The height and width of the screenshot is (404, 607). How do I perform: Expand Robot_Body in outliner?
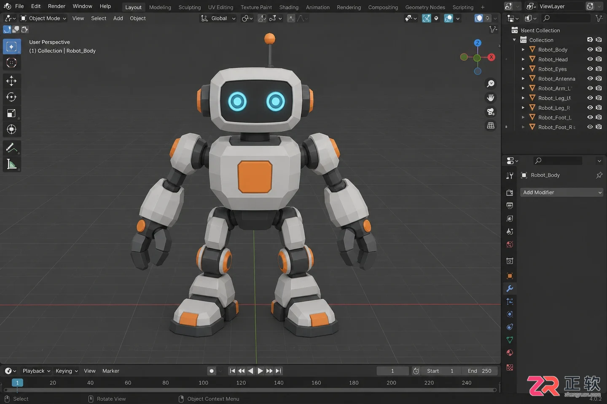(523, 50)
